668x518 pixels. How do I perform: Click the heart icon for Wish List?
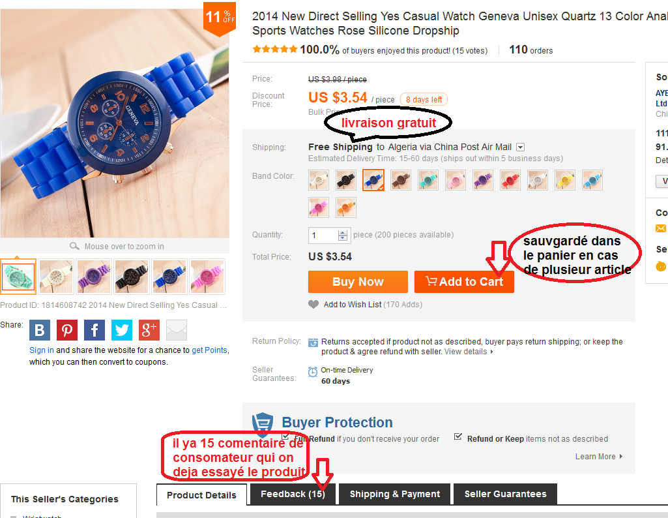click(x=313, y=305)
